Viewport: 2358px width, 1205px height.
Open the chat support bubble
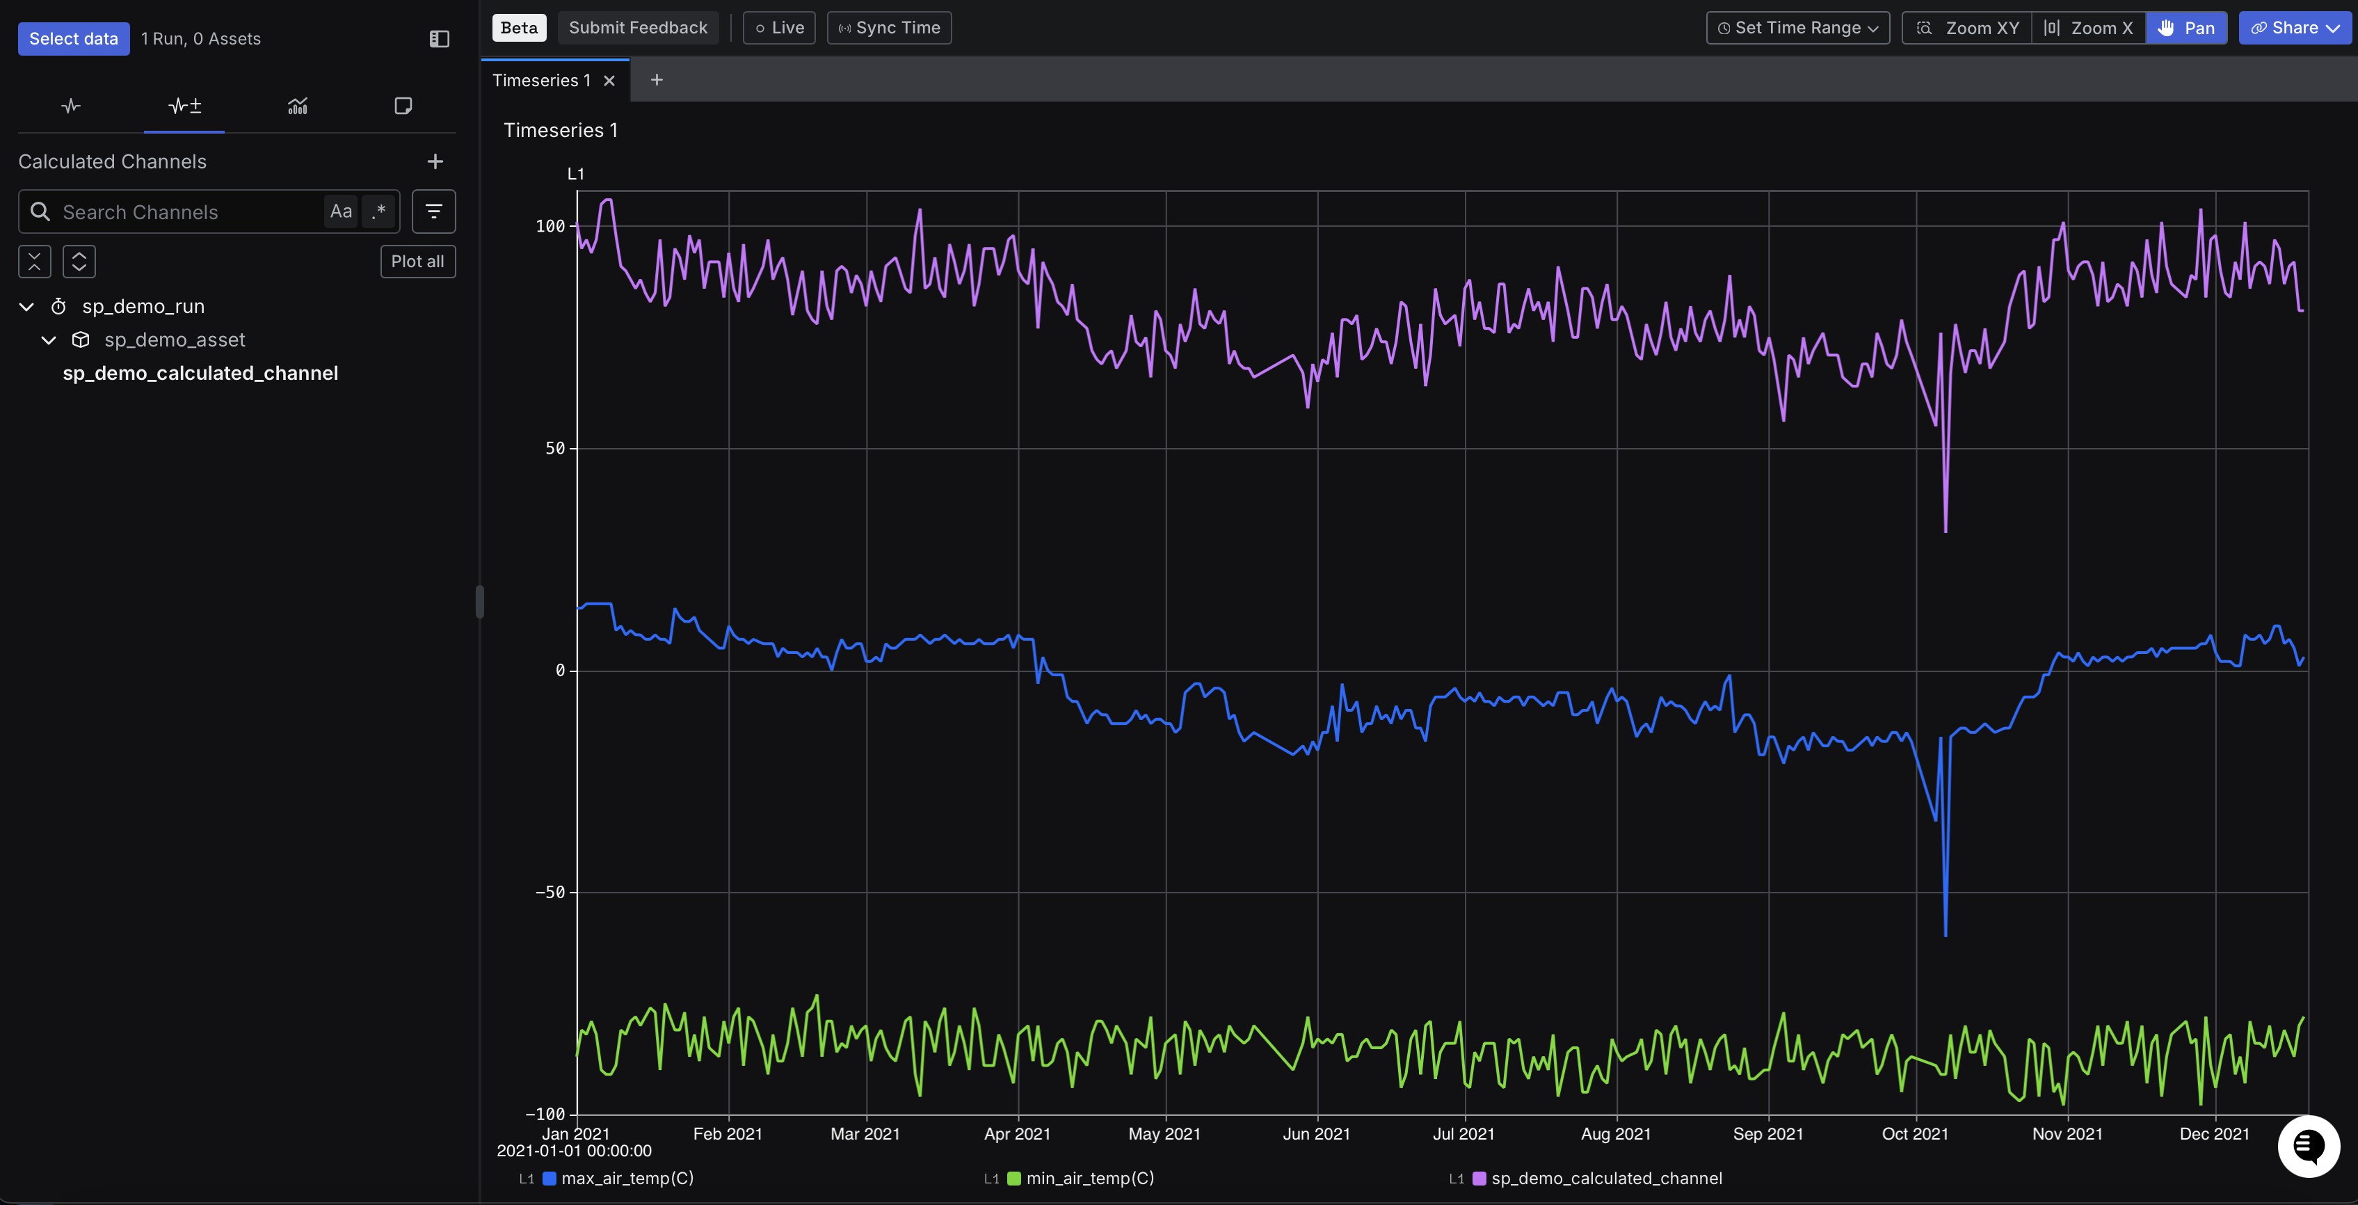2308,1145
